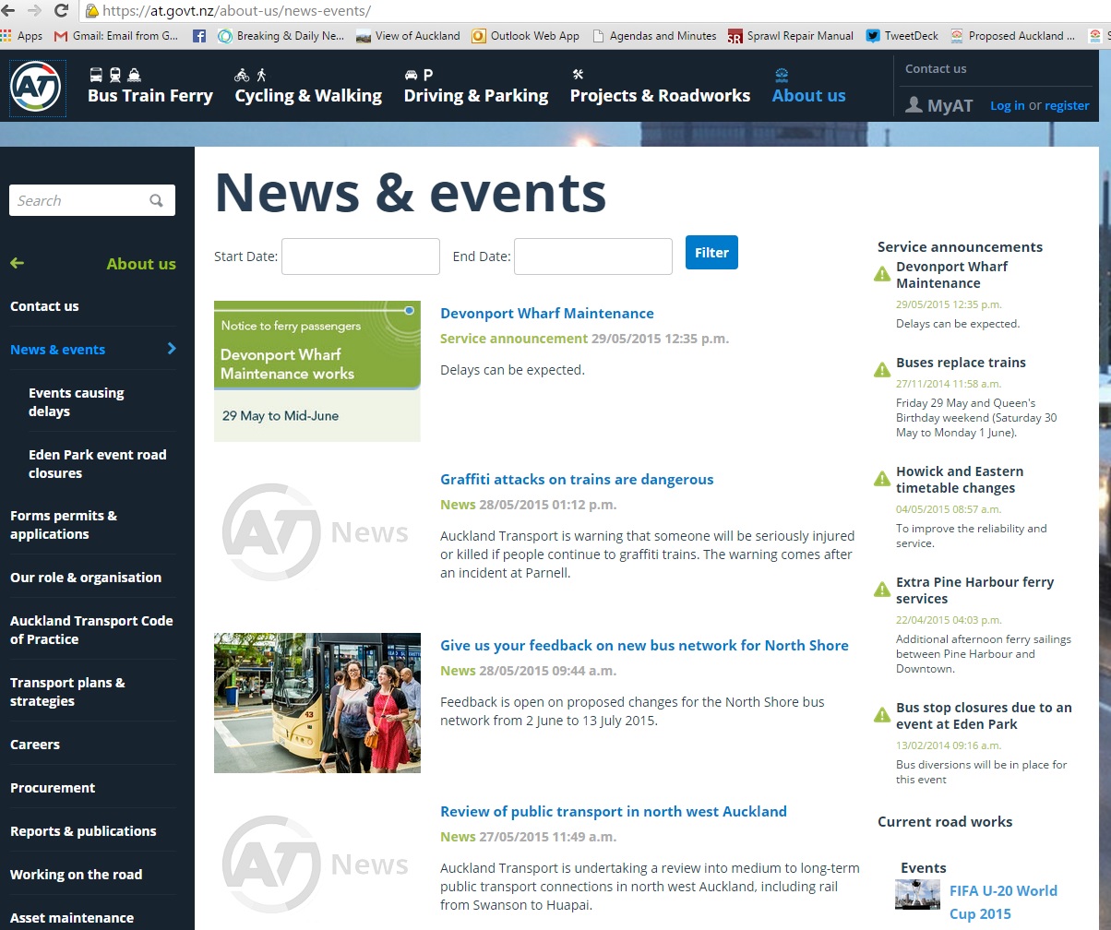The height and width of the screenshot is (930, 1111).
Task: Click into the End Date field
Action: coord(592,256)
